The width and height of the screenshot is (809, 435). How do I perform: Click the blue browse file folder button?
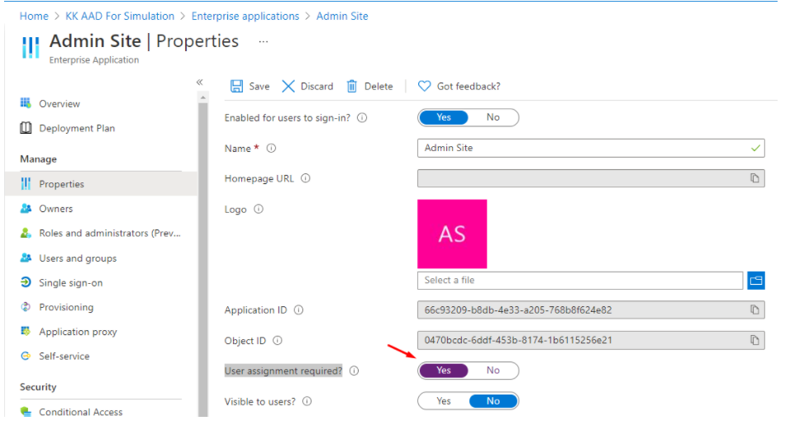(756, 281)
